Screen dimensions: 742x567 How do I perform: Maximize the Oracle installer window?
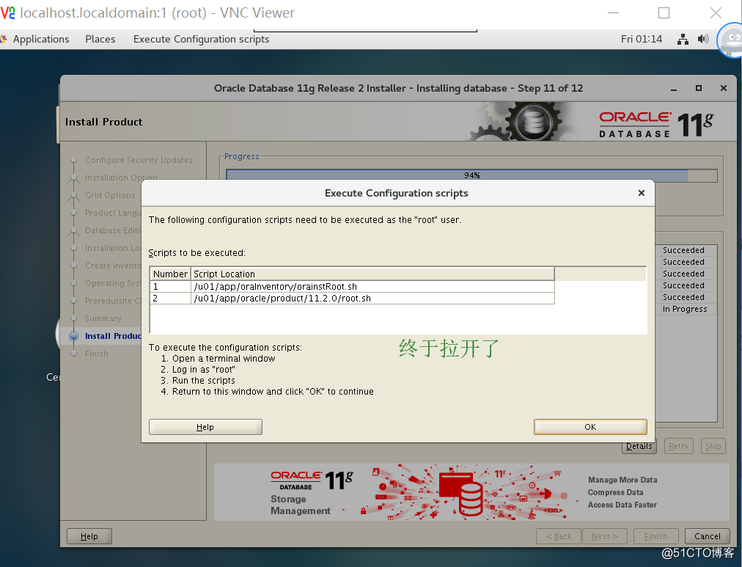[x=699, y=88]
